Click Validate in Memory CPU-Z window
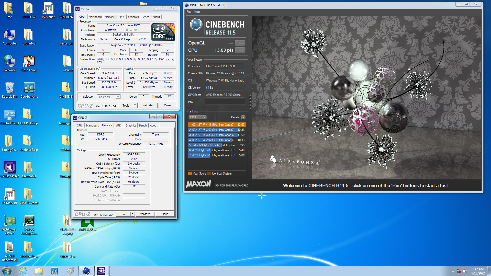This screenshot has height=276, width=491. [145, 214]
